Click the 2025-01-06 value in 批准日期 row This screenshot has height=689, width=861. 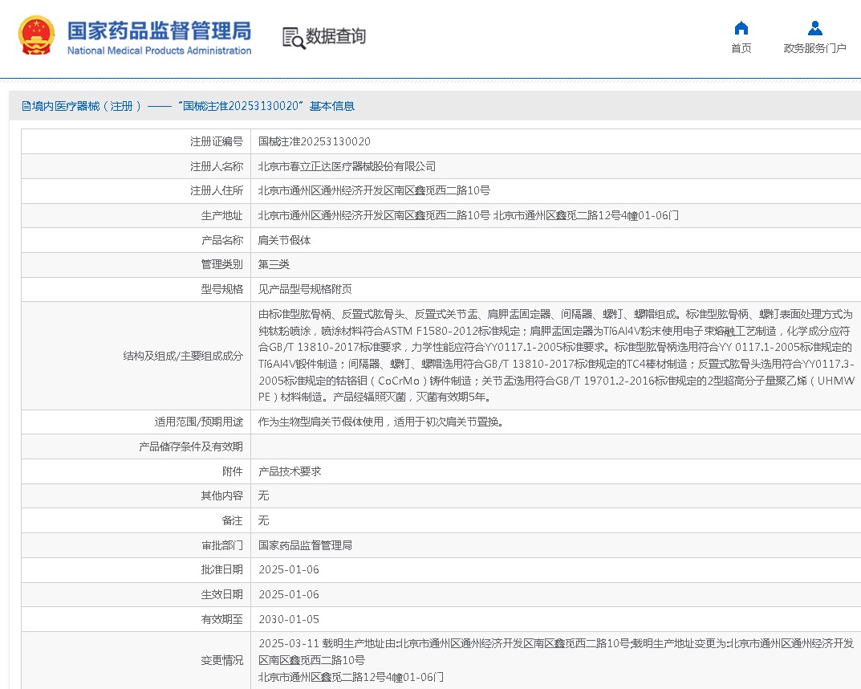coord(289,570)
